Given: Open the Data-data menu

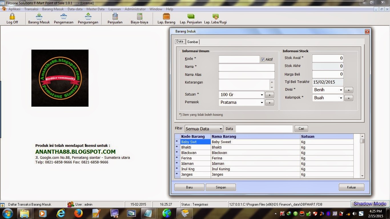Looking at the screenshot, I should tap(75, 9).
